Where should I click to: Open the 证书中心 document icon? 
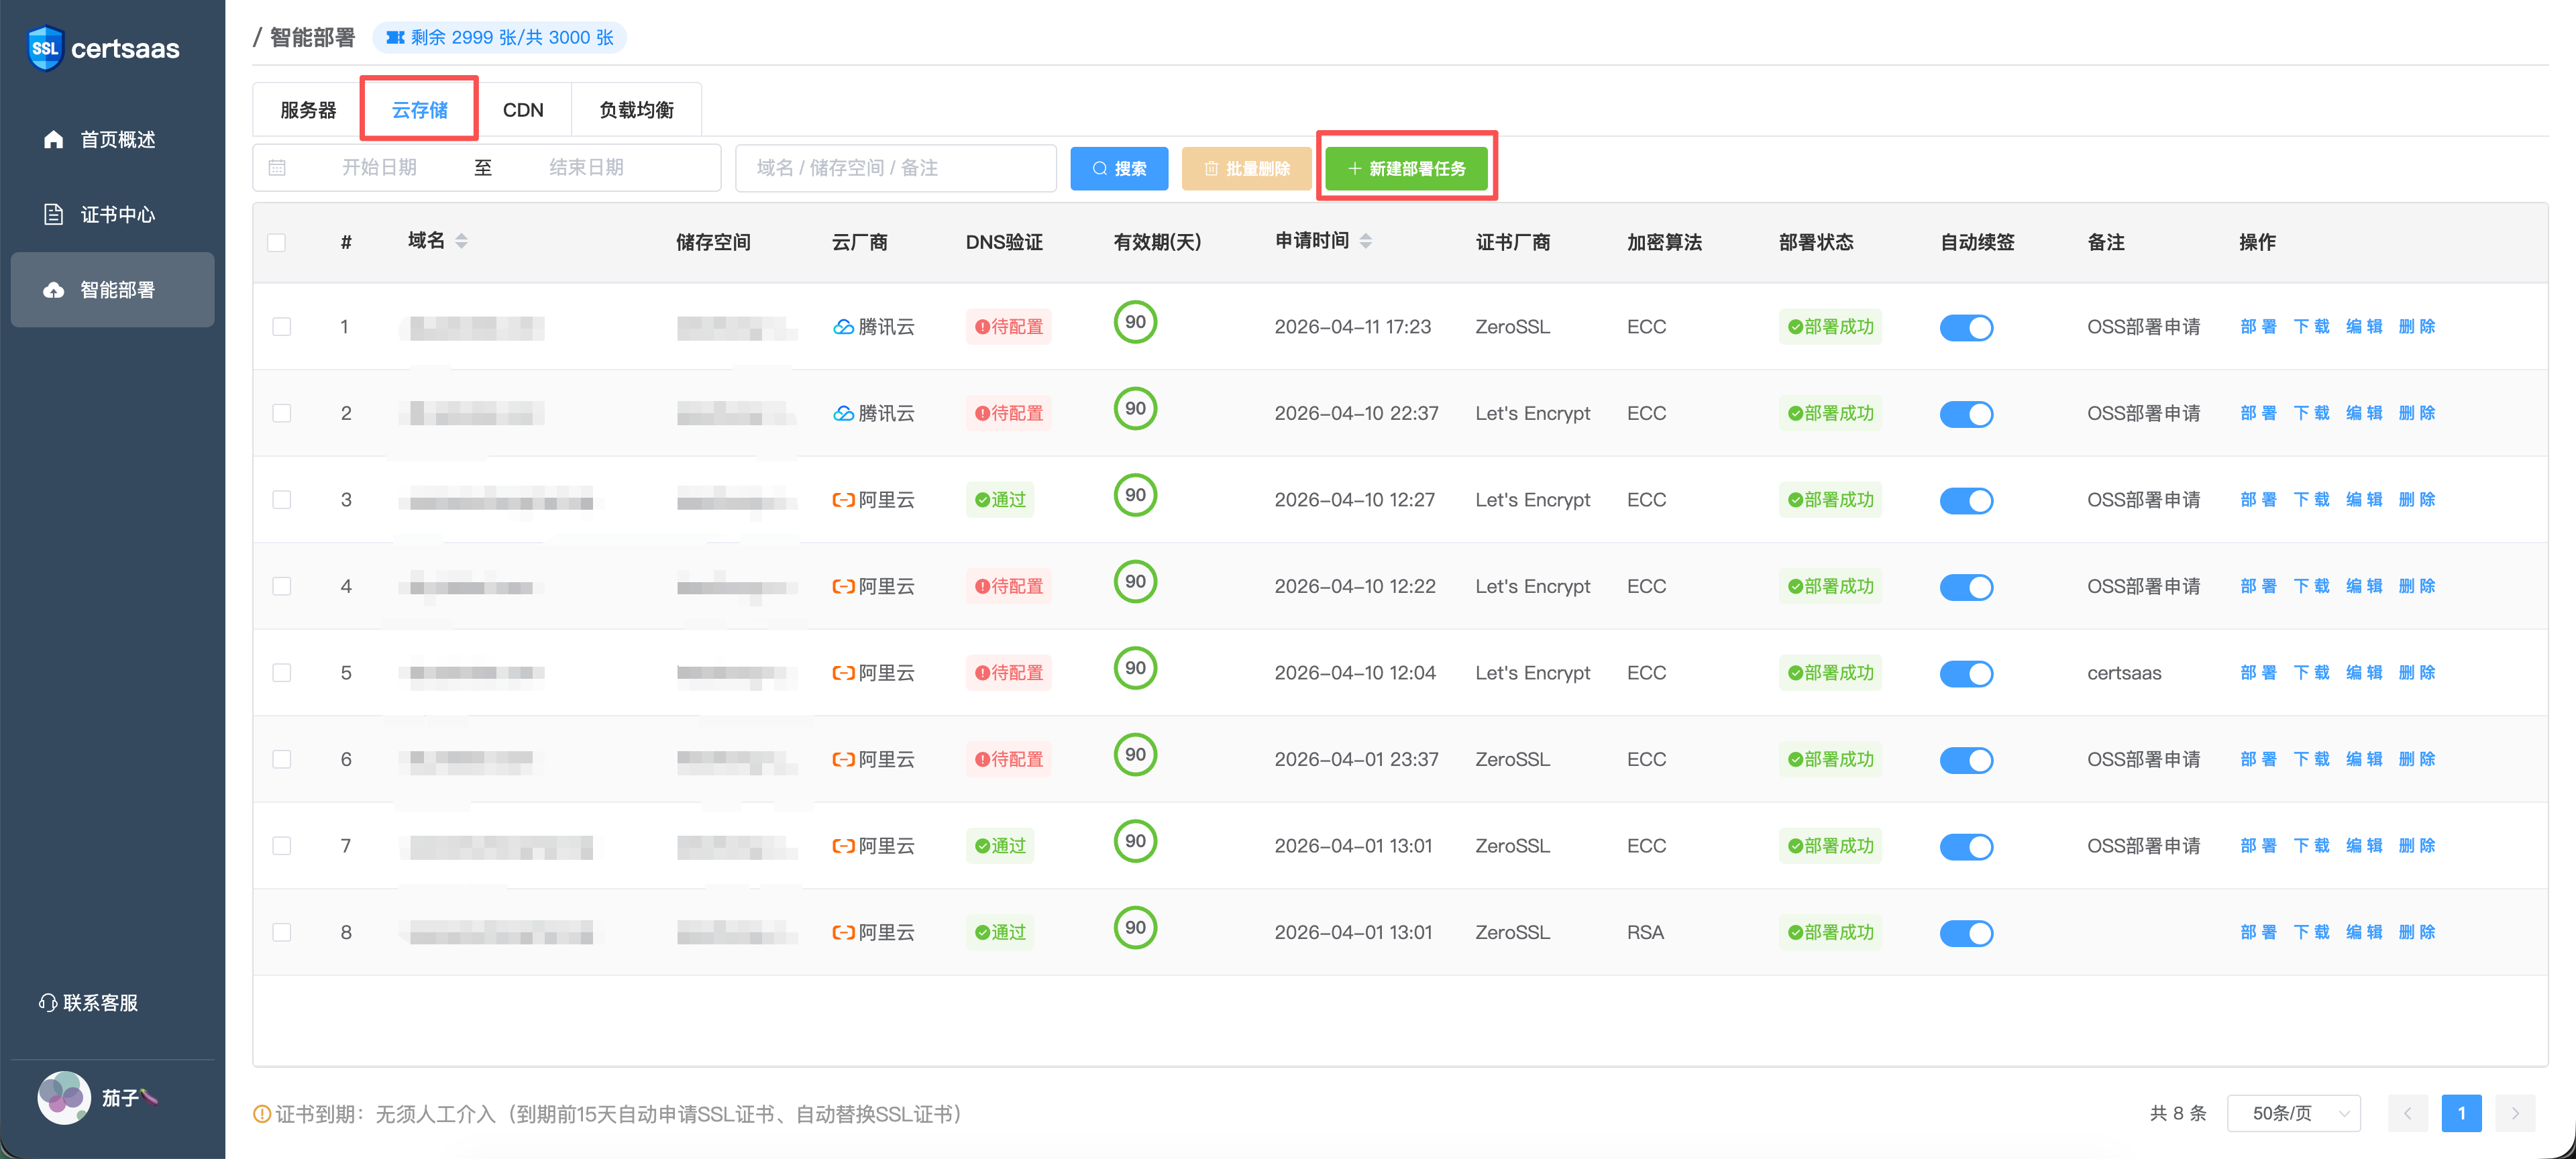pyautogui.click(x=53, y=214)
